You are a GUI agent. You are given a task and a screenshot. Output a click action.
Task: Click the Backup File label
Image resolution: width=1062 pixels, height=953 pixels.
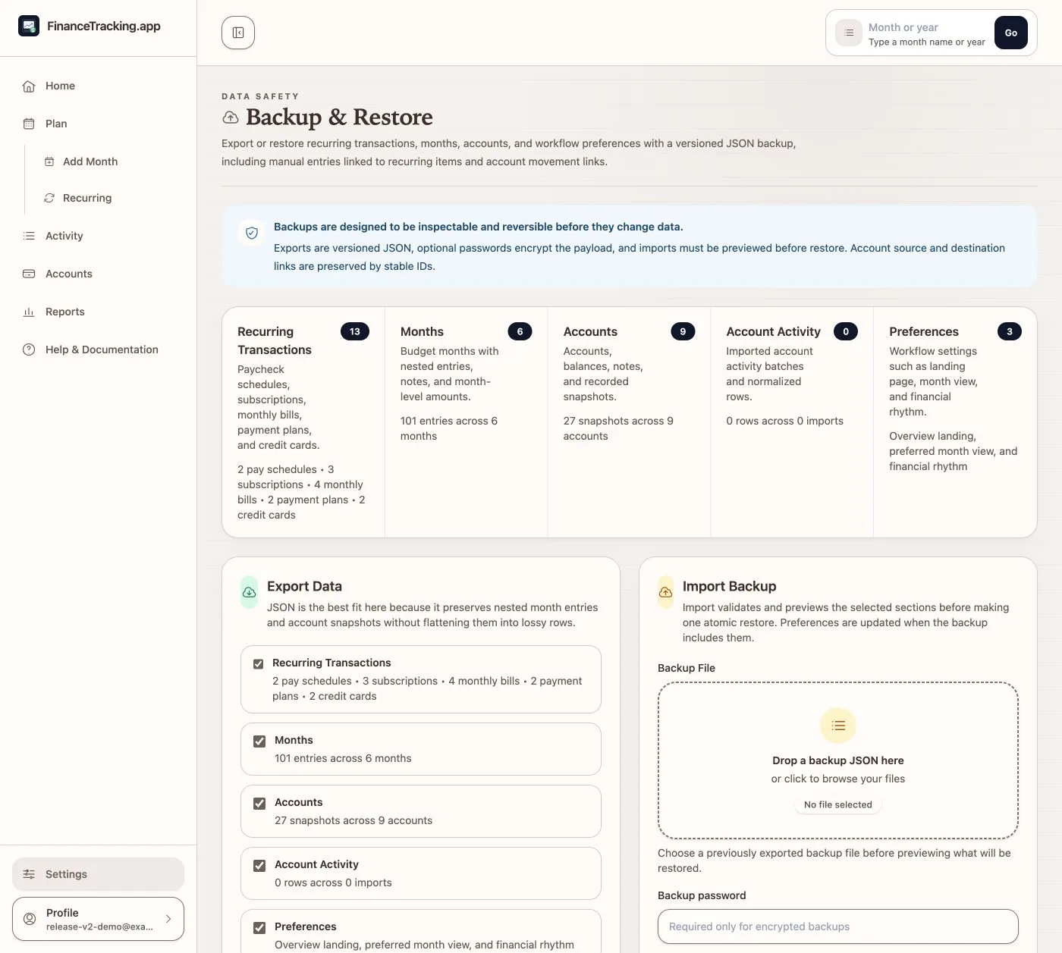(687, 668)
